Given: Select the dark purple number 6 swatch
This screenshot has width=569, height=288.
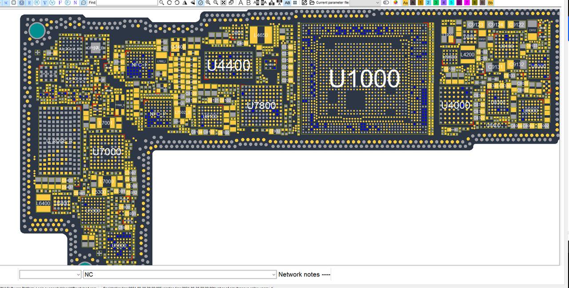Looking at the screenshot, I should tap(459, 3).
